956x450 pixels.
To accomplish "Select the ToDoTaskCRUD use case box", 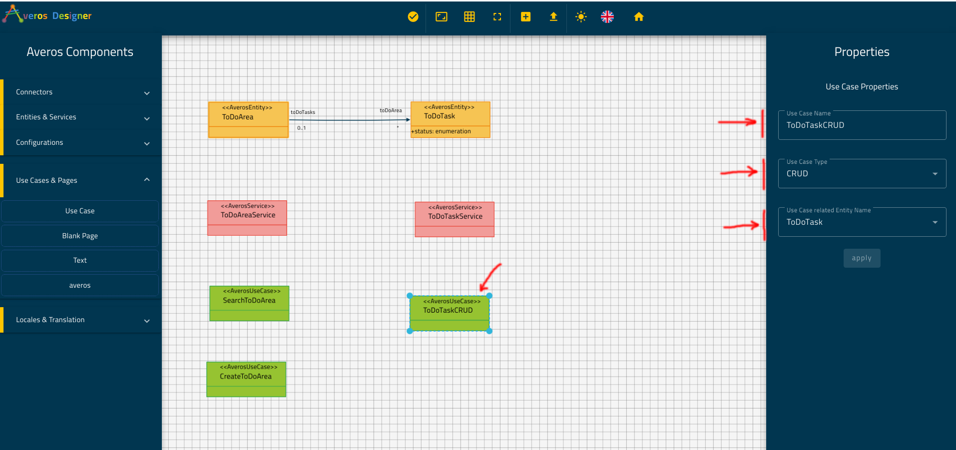I will 450,313.
